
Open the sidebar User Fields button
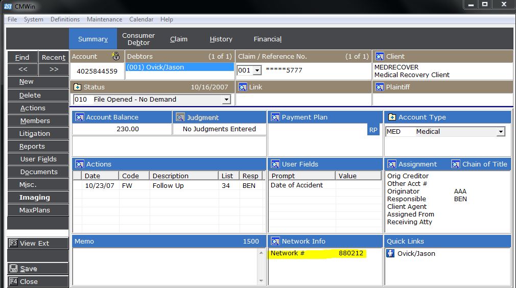pos(38,159)
